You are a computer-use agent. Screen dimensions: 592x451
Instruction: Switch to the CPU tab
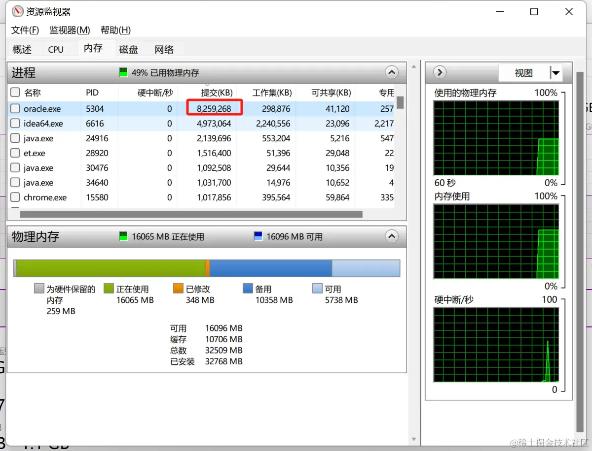pyautogui.click(x=56, y=49)
